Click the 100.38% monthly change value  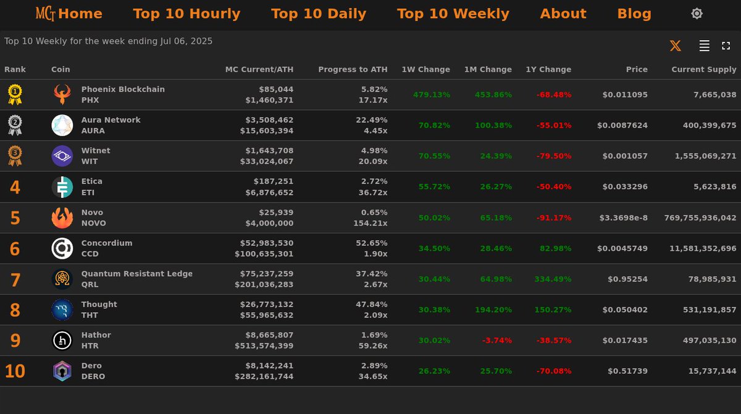493,125
